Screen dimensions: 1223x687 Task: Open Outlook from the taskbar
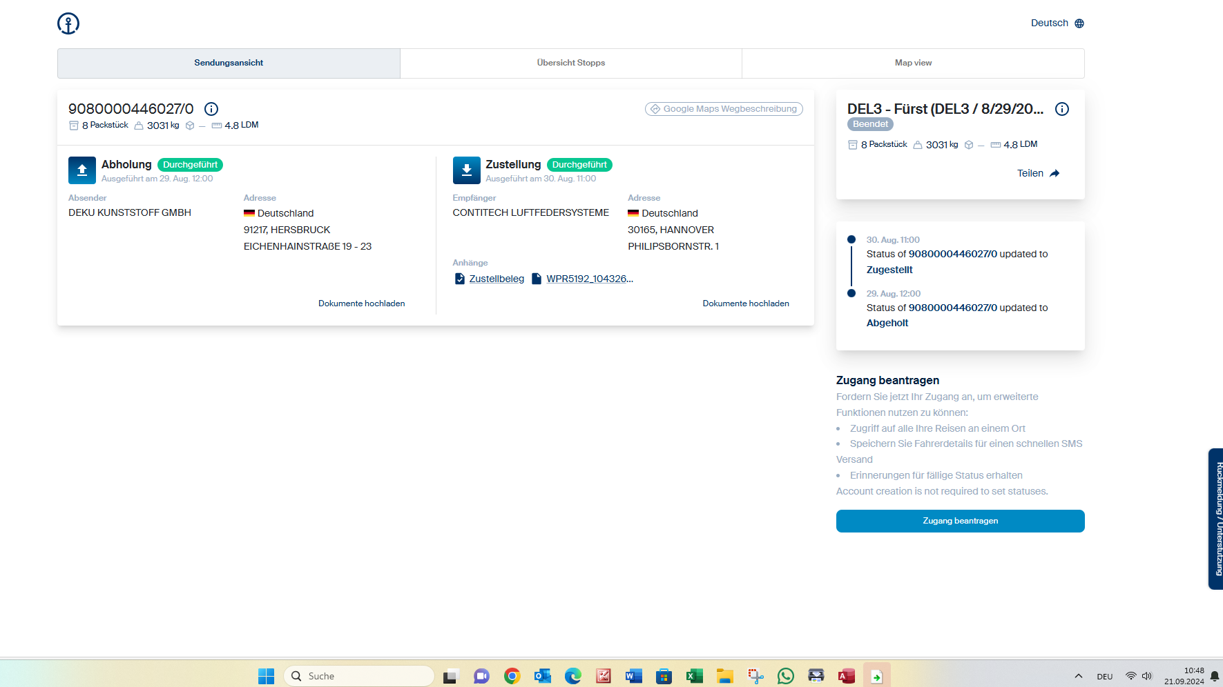(x=543, y=676)
